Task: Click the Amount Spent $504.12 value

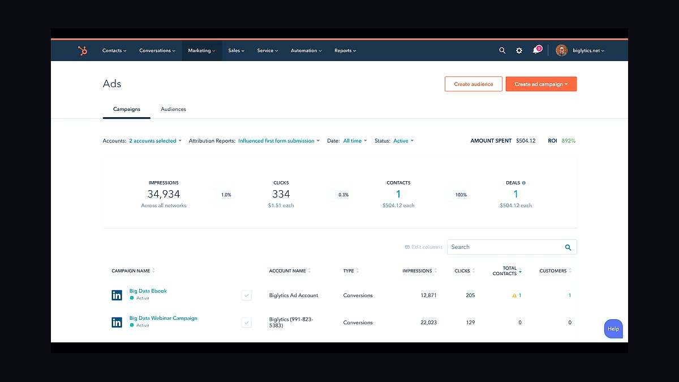Action: point(526,141)
